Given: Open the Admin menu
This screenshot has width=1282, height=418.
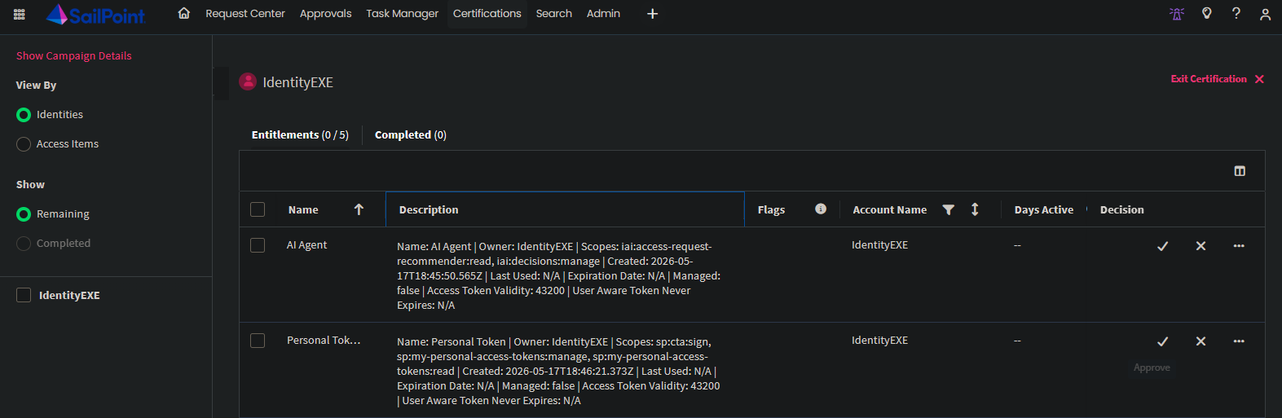Looking at the screenshot, I should click(603, 14).
